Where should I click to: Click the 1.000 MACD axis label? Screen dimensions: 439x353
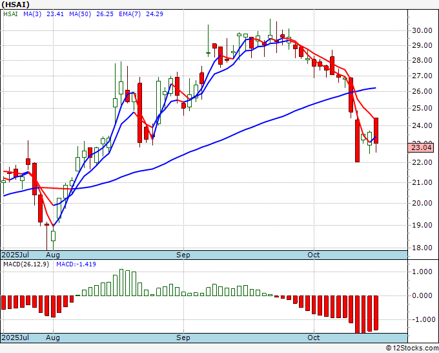(424, 272)
